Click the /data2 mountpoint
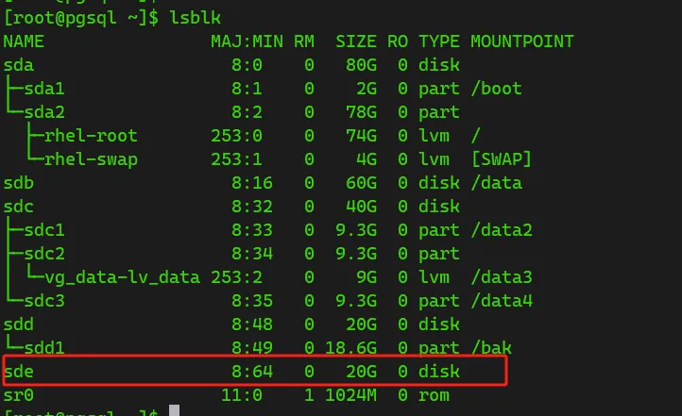This screenshot has height=416, width=682. [502, 230]
